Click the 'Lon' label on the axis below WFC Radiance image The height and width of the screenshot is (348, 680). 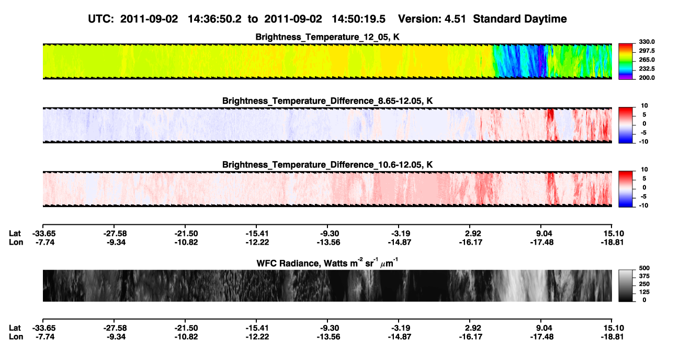click(16, 337)
